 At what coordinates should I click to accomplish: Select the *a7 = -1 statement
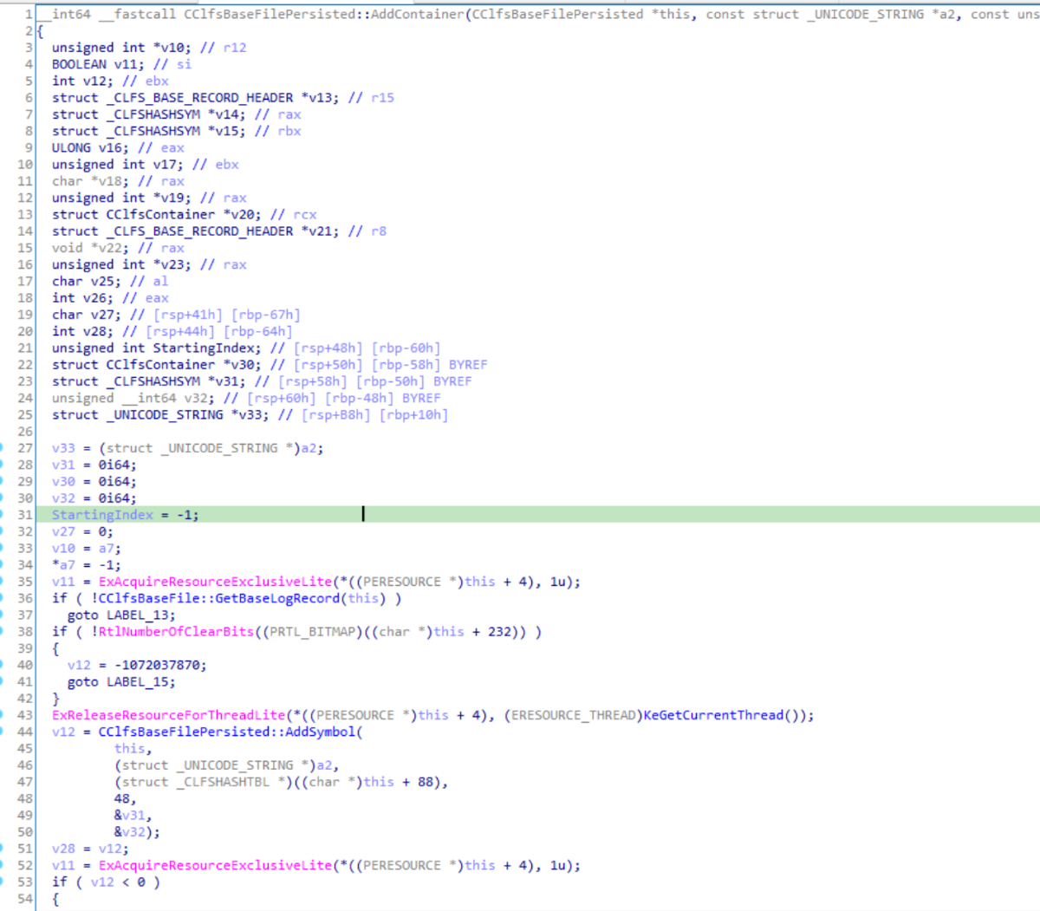point(87,565)
